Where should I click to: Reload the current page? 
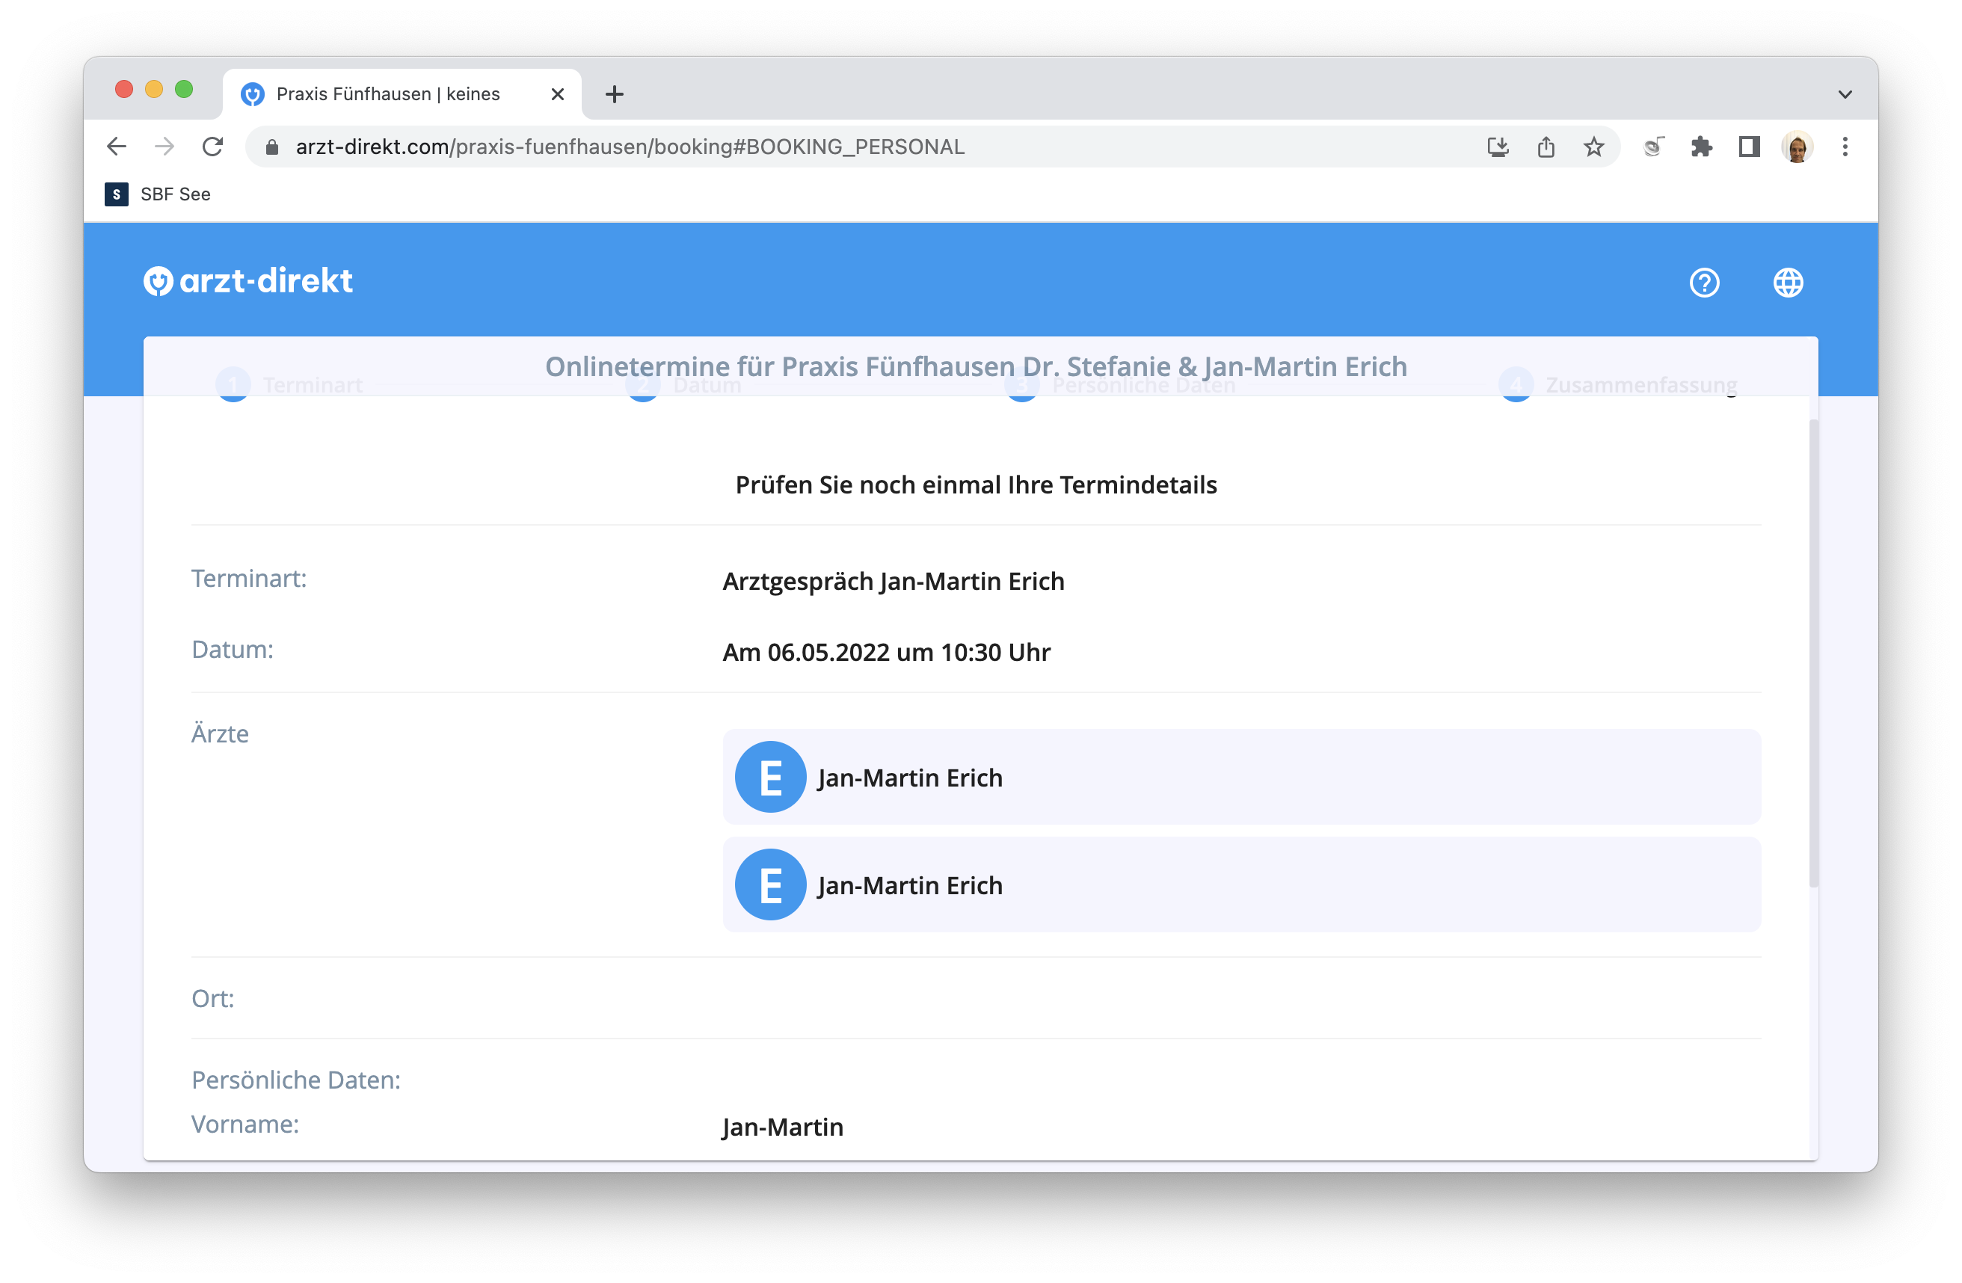click(212, 147)
